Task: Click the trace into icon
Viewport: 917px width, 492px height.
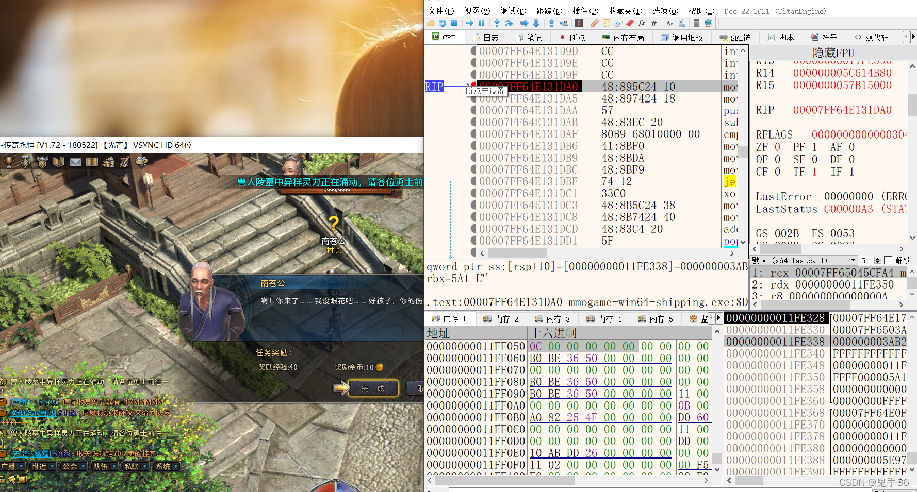Action: coord(525,23)
